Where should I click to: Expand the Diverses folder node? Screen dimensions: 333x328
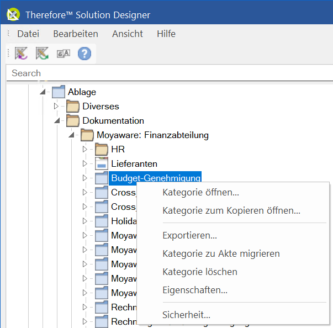(56, 106)
